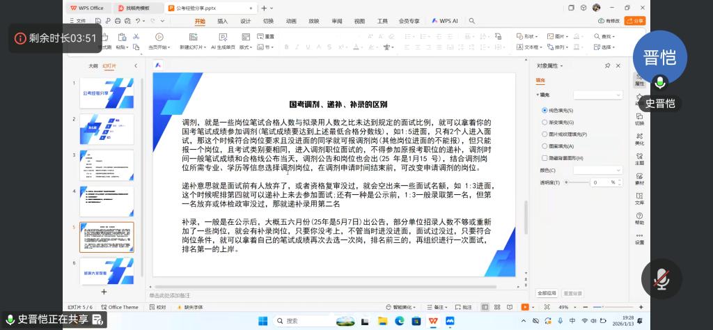
Task: Adjust the 透明度 transparency slider
Action: tap(576, 182)
